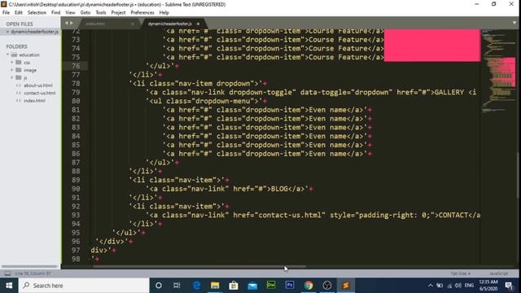Show hidden system tray icons

tap(431, 286)
